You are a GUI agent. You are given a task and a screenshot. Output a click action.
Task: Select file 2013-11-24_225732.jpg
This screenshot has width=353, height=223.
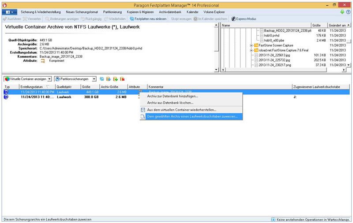(274, 60)
